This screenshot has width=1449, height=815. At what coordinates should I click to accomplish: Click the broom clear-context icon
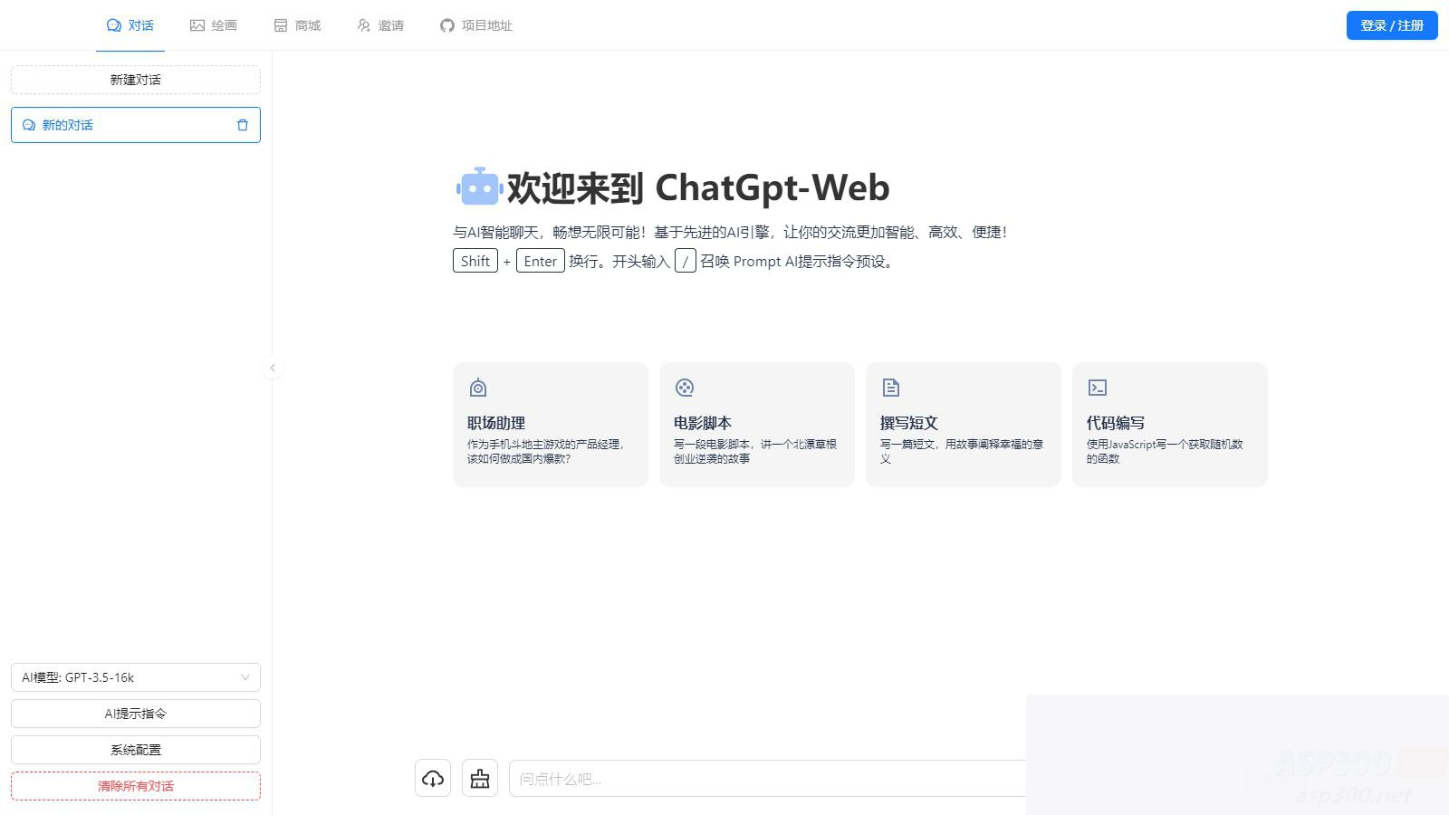(480, 777)
